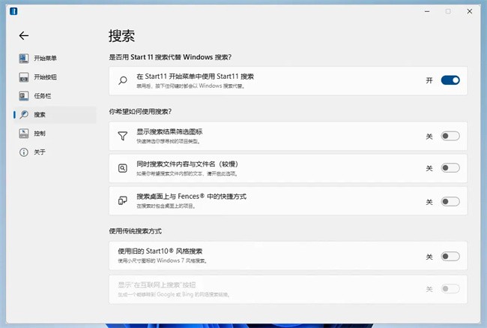Click 显示搜索结果筛选图标 label

(169, 132)
